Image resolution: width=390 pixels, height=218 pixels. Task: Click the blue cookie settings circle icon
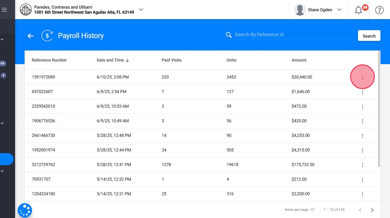point(25,210)
